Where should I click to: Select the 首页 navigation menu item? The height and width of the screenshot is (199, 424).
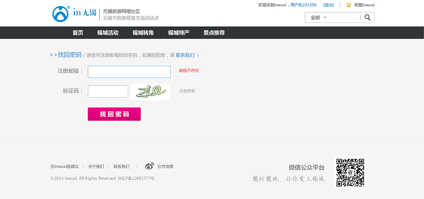[78, 33]
